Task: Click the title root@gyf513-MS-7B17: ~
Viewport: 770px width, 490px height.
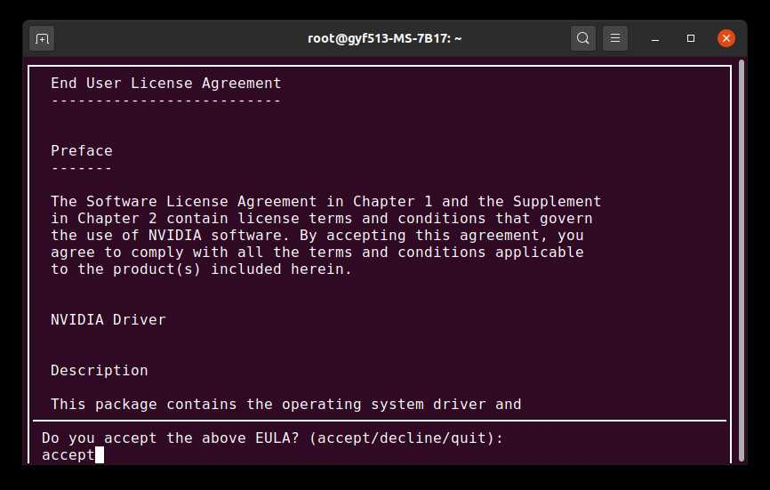Action: (x=384, y=38)
